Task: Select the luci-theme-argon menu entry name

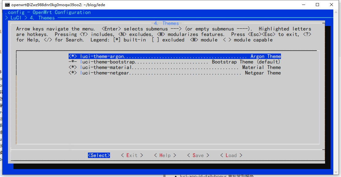Action: click(x=102, y=56)
